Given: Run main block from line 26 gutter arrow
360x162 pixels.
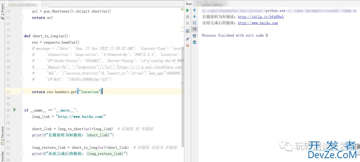Looking at the screenshot, I should [15, 110].
